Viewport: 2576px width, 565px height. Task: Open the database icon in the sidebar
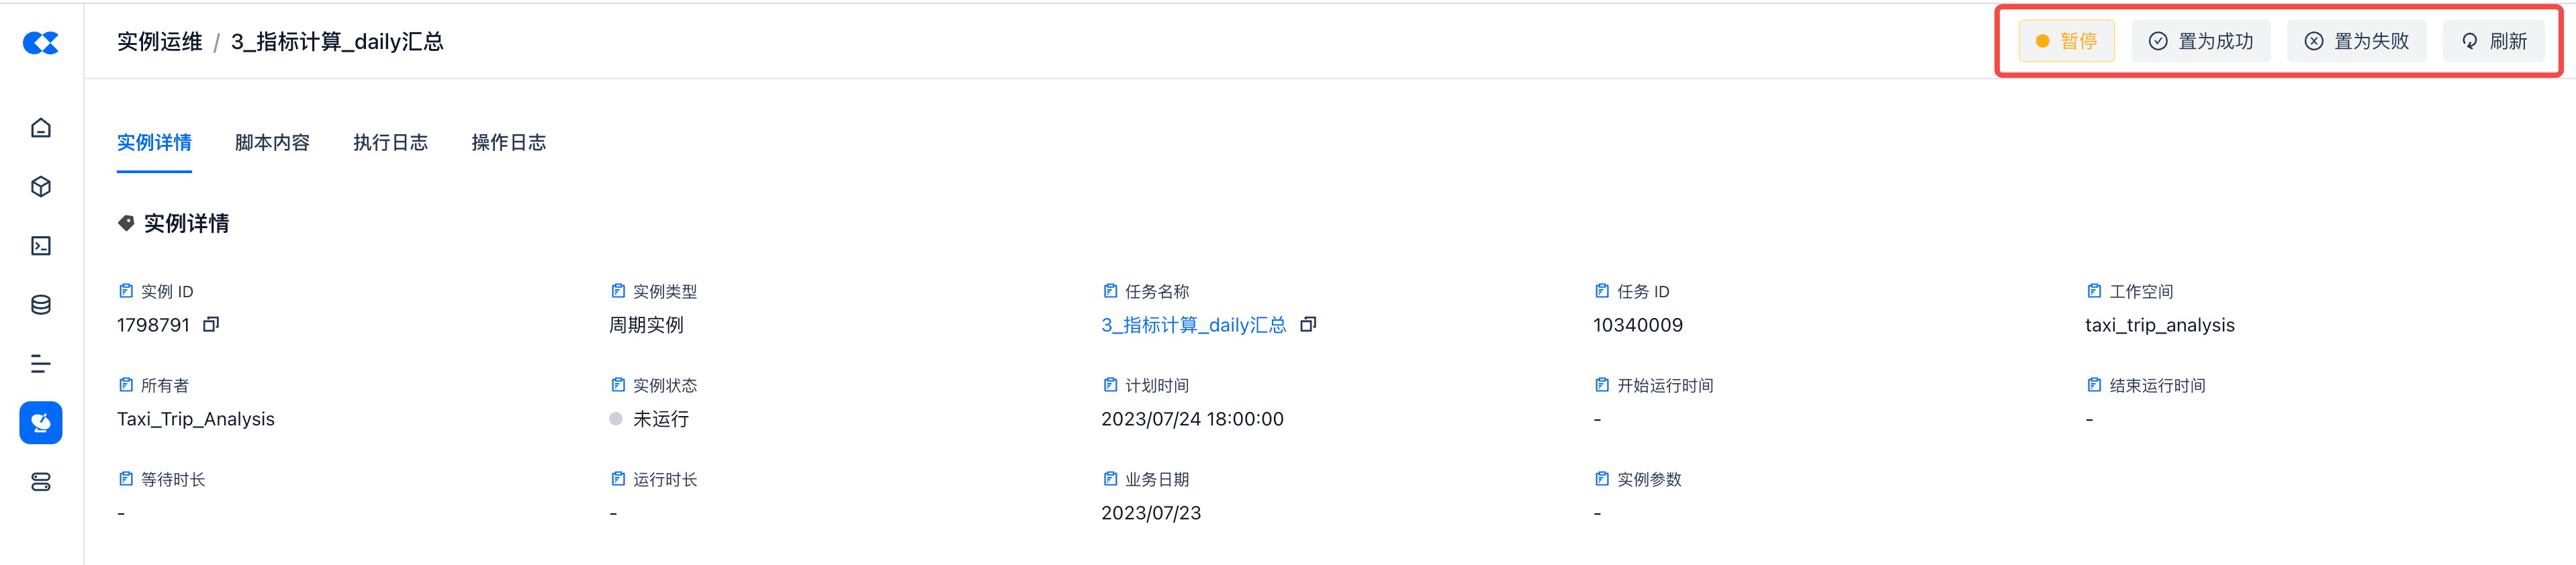[41, 305]
